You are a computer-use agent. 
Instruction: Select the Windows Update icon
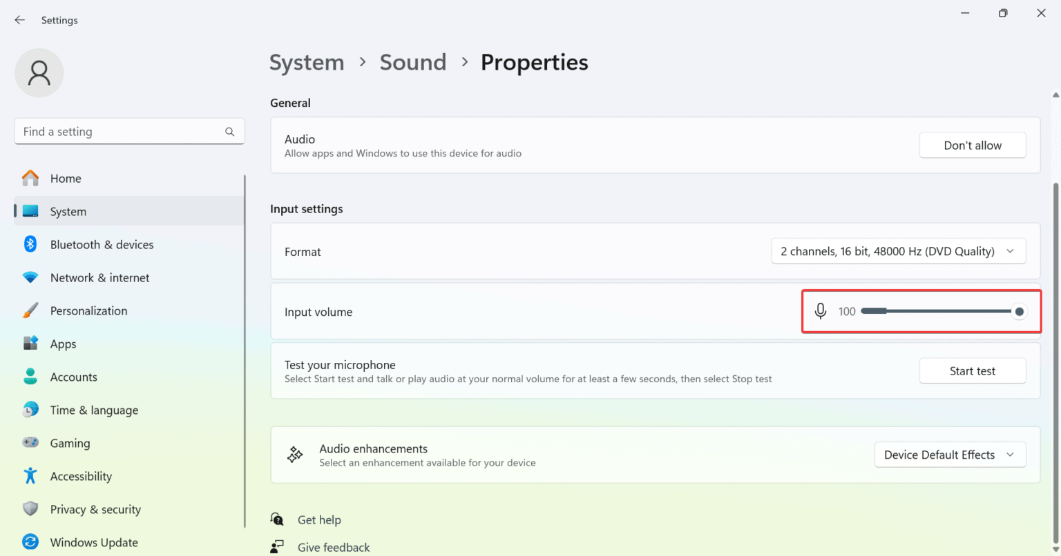coord(30,542)
